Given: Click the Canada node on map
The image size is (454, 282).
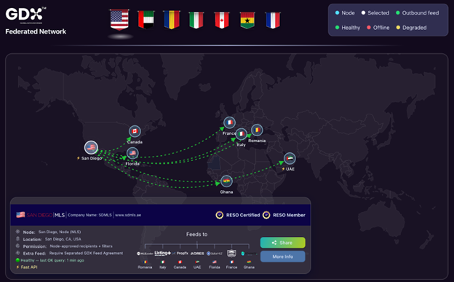Looking at the screenshot, I should tap(135, 131).
